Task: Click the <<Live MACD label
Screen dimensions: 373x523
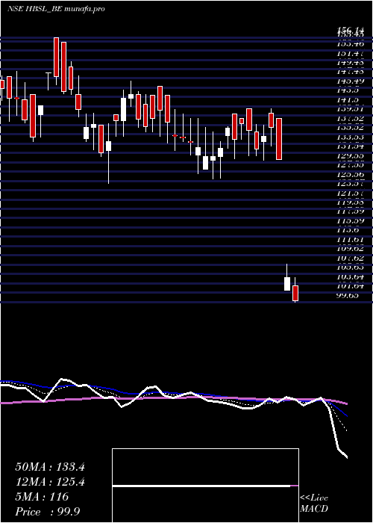Action: [x=314, y=503]
